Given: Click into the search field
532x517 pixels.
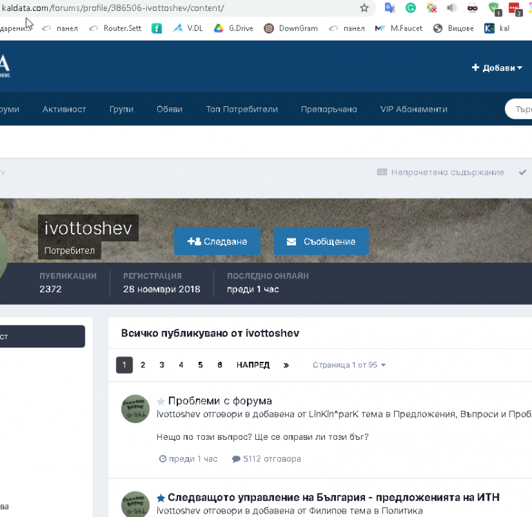Looking at the screenshot, I should point(519,109).
